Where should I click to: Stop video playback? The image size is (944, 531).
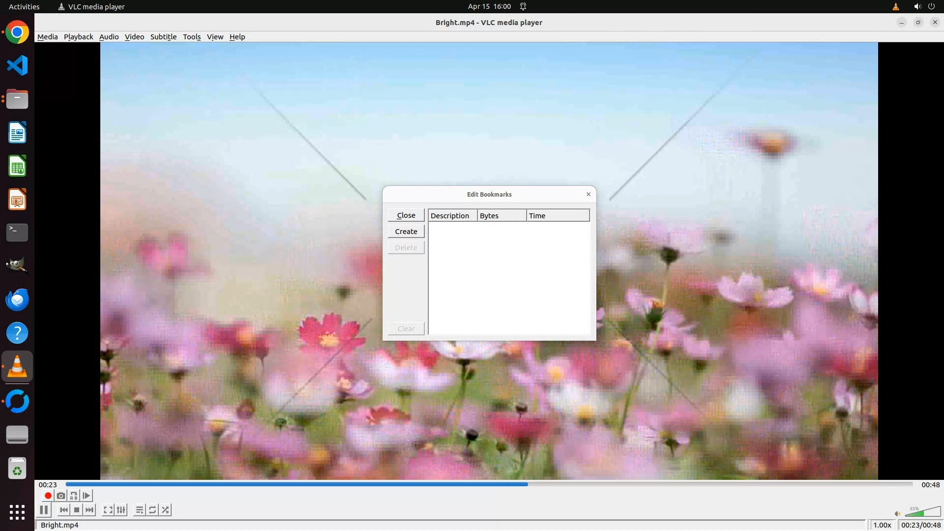pyautogui.click(x=77, y=510)
